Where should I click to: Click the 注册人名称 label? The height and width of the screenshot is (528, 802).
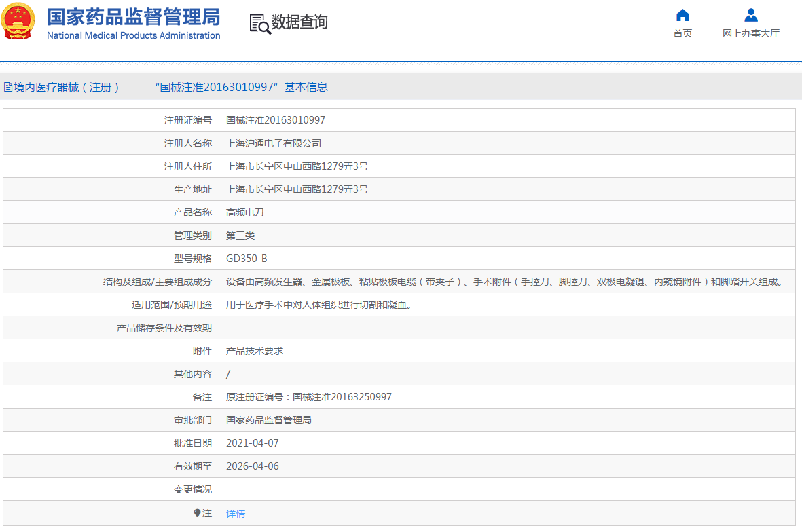point(187,143)
